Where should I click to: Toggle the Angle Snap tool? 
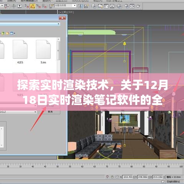33,6
